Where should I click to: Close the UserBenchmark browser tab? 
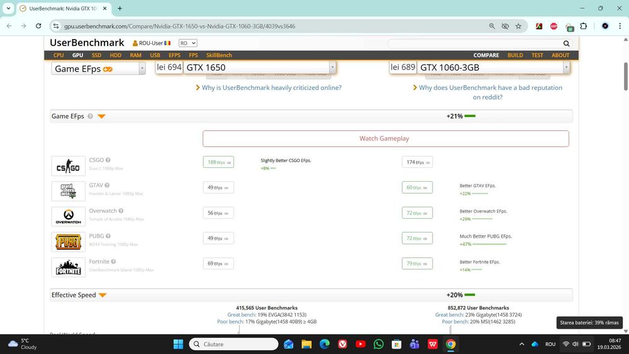tap(104, 8)
